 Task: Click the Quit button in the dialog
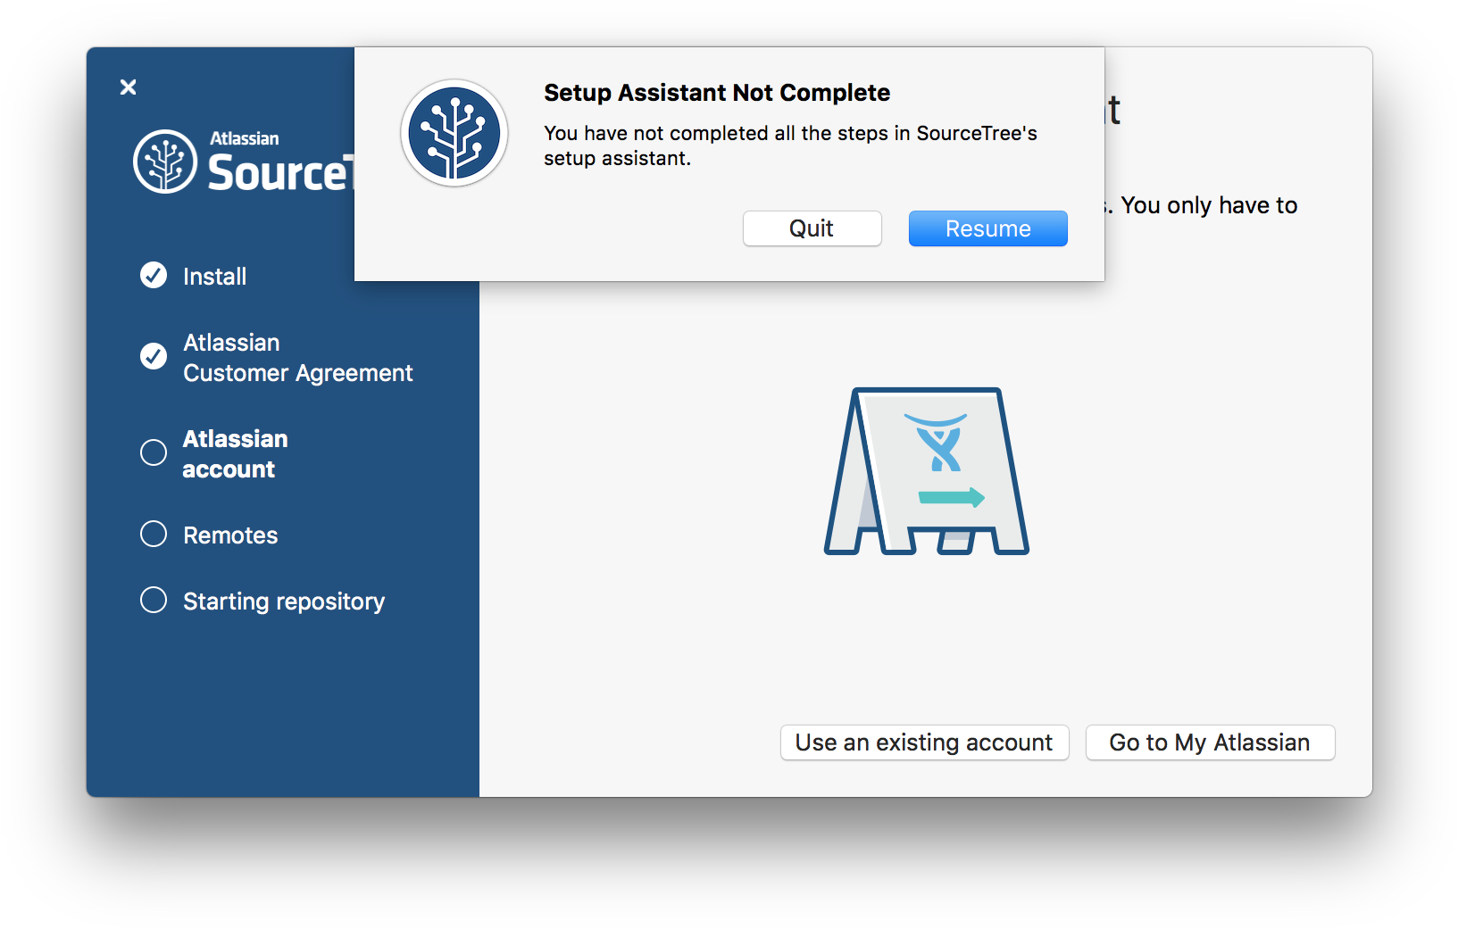coord(812,228)
